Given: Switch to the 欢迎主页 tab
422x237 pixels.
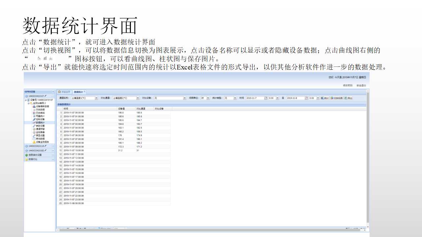Looking at the screenshot, I should tap(64, 92).
